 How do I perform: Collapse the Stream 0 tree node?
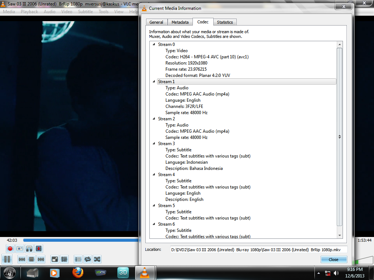click(x=154, y=44)
